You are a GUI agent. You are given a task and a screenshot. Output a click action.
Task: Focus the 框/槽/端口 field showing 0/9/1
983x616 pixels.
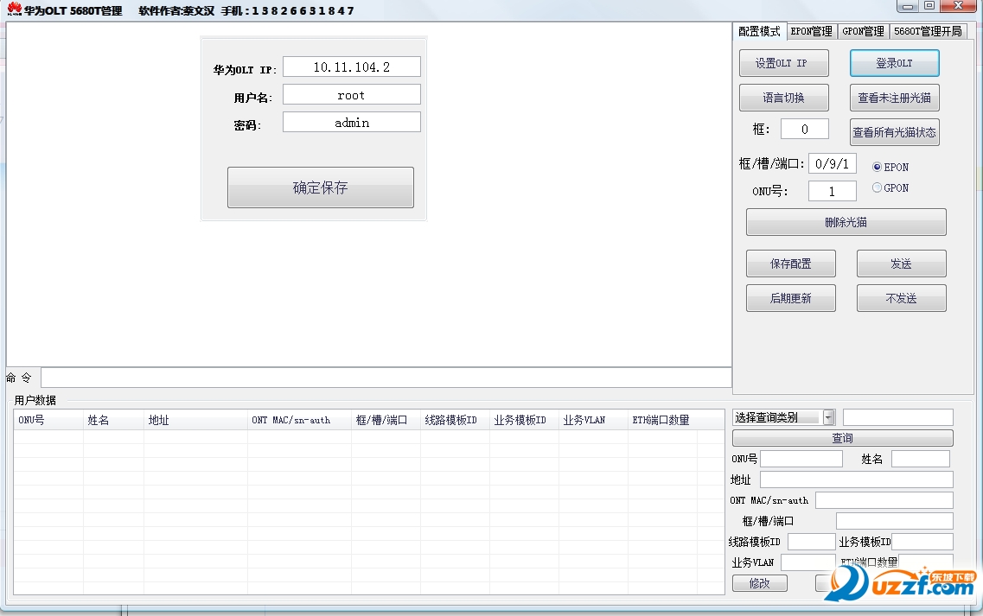(x=833, y=163)
